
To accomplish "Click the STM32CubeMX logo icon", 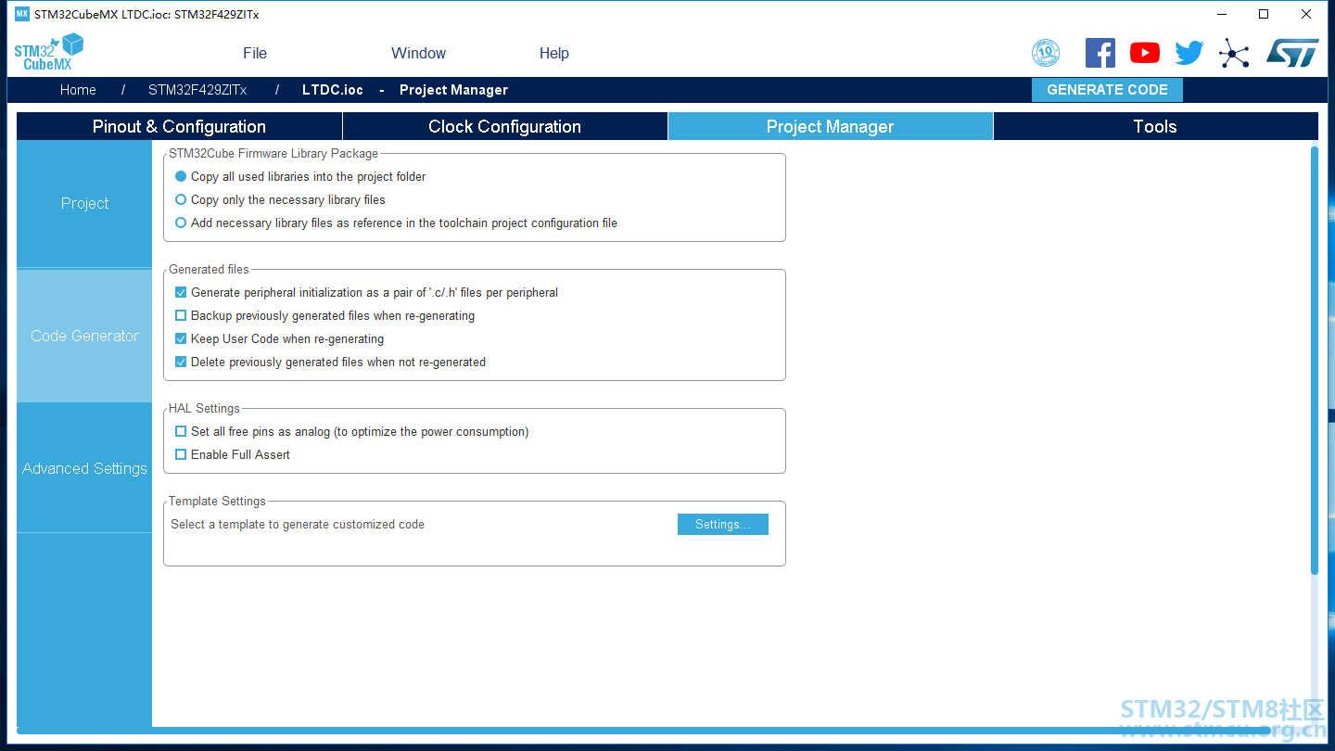I will click(49, 52).
